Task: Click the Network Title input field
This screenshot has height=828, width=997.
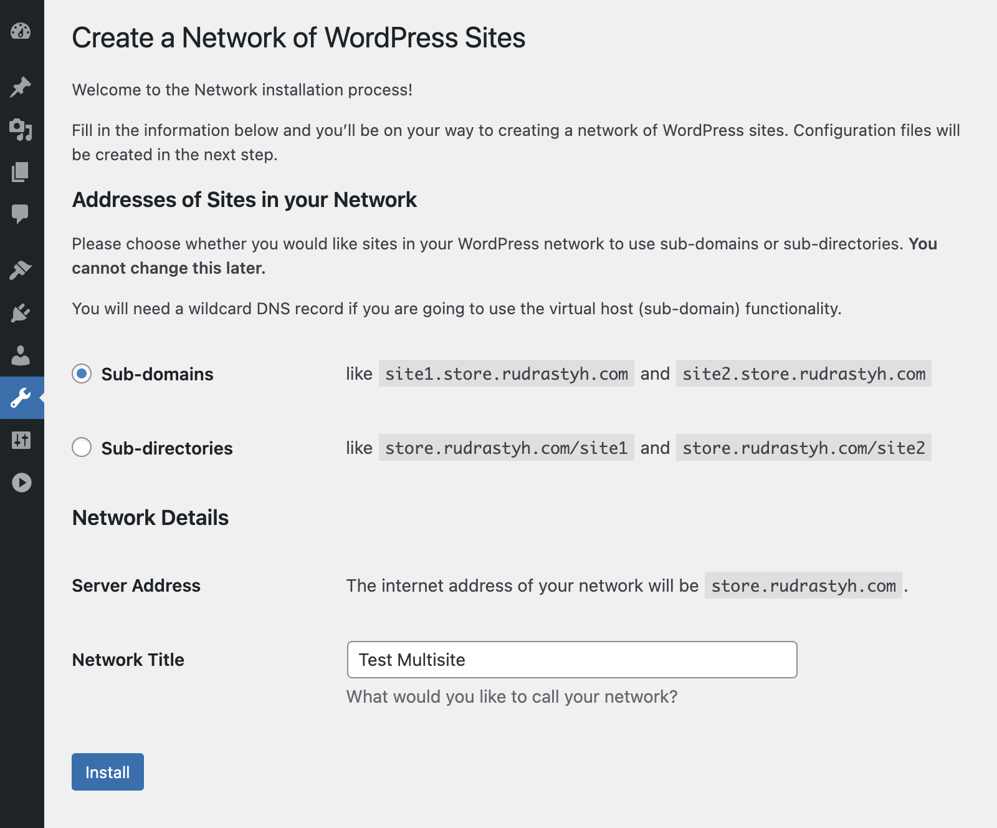Action: coord(572,660)
